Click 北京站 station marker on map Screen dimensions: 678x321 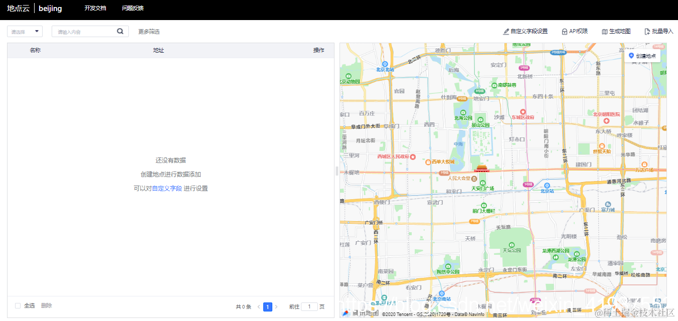[547, 185]
